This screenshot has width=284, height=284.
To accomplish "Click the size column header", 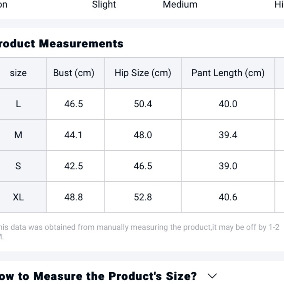I will tap(18, 73).
